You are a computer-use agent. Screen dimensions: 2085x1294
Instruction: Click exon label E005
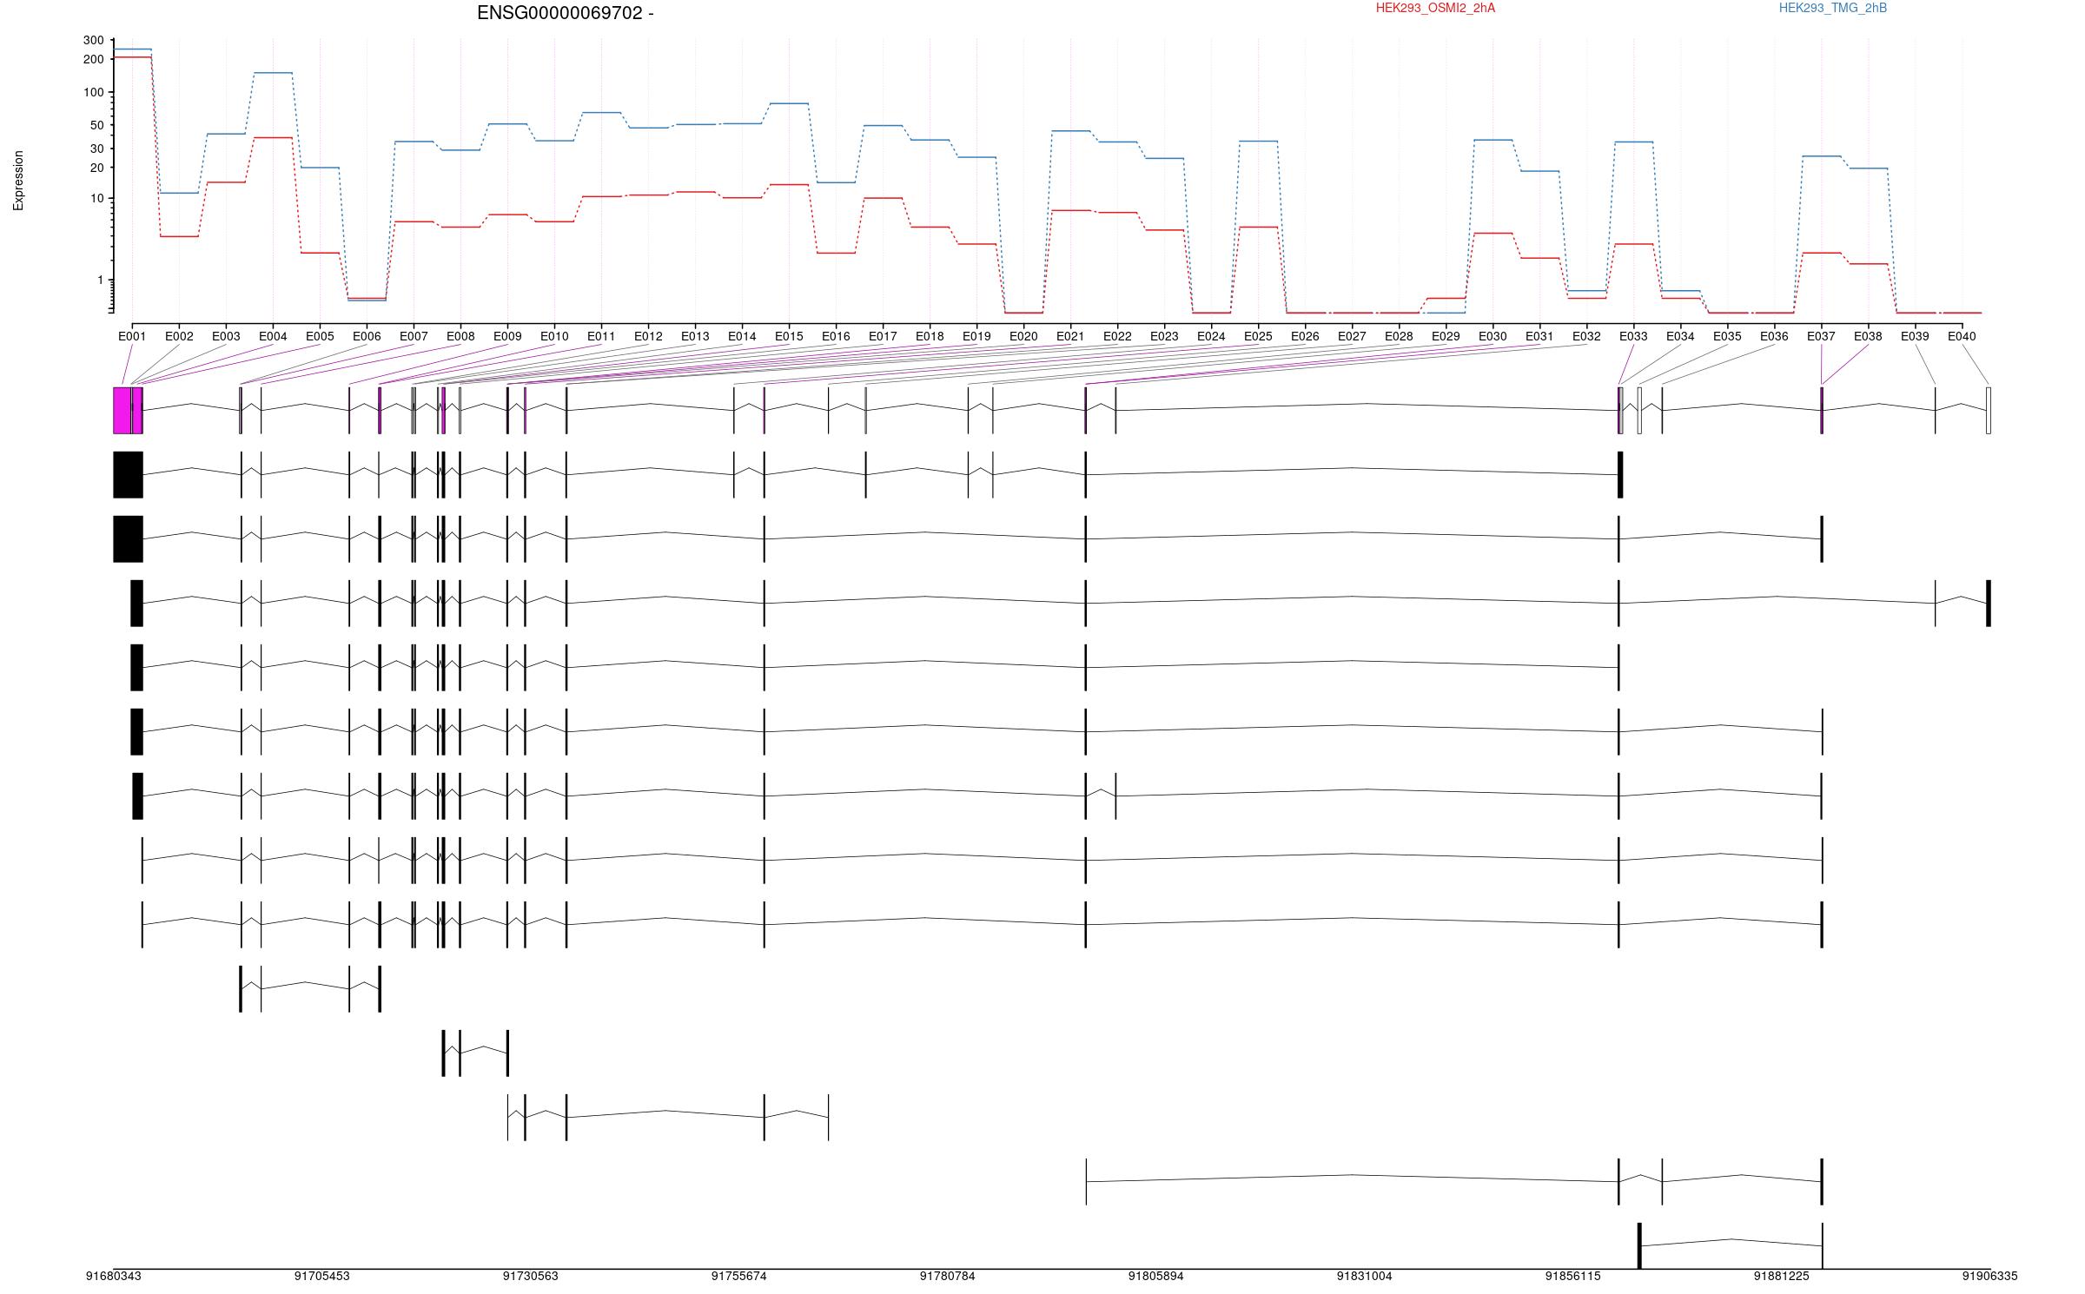tap(320, 336)
